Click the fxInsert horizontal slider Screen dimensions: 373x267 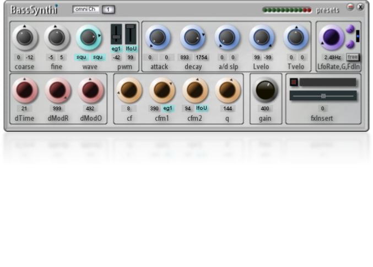coord(323,96)
